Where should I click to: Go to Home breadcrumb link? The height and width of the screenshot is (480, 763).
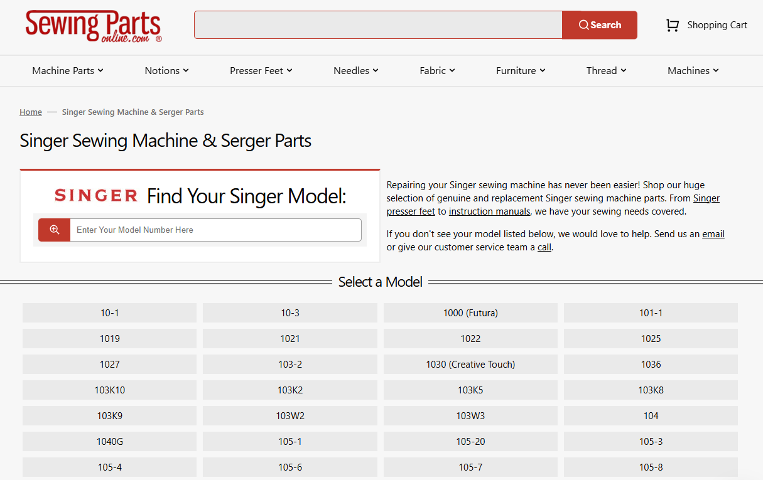point(31,112)
